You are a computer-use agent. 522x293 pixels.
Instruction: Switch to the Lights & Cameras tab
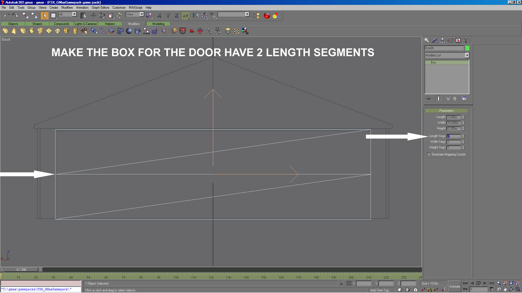click(86, 24)
